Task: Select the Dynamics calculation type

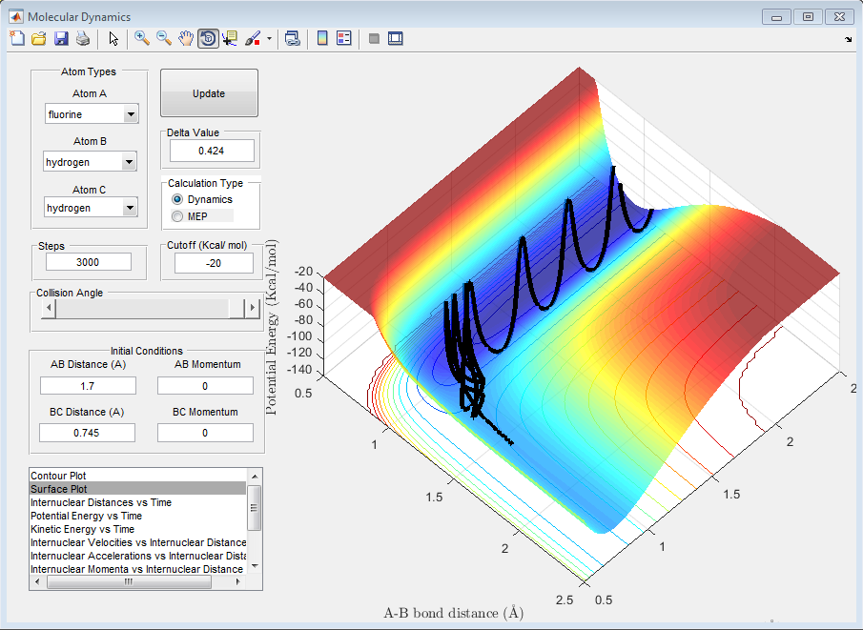Action: (177, 199)
